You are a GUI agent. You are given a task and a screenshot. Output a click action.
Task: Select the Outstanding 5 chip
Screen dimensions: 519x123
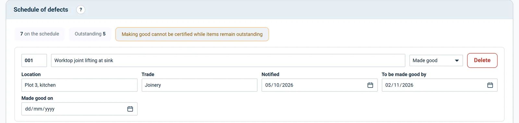click(90, 34)
